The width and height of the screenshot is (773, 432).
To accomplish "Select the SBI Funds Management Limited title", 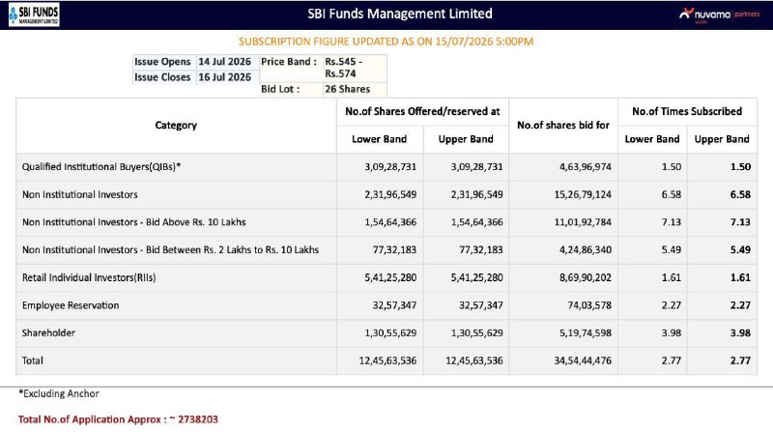I will pos(400,14).
